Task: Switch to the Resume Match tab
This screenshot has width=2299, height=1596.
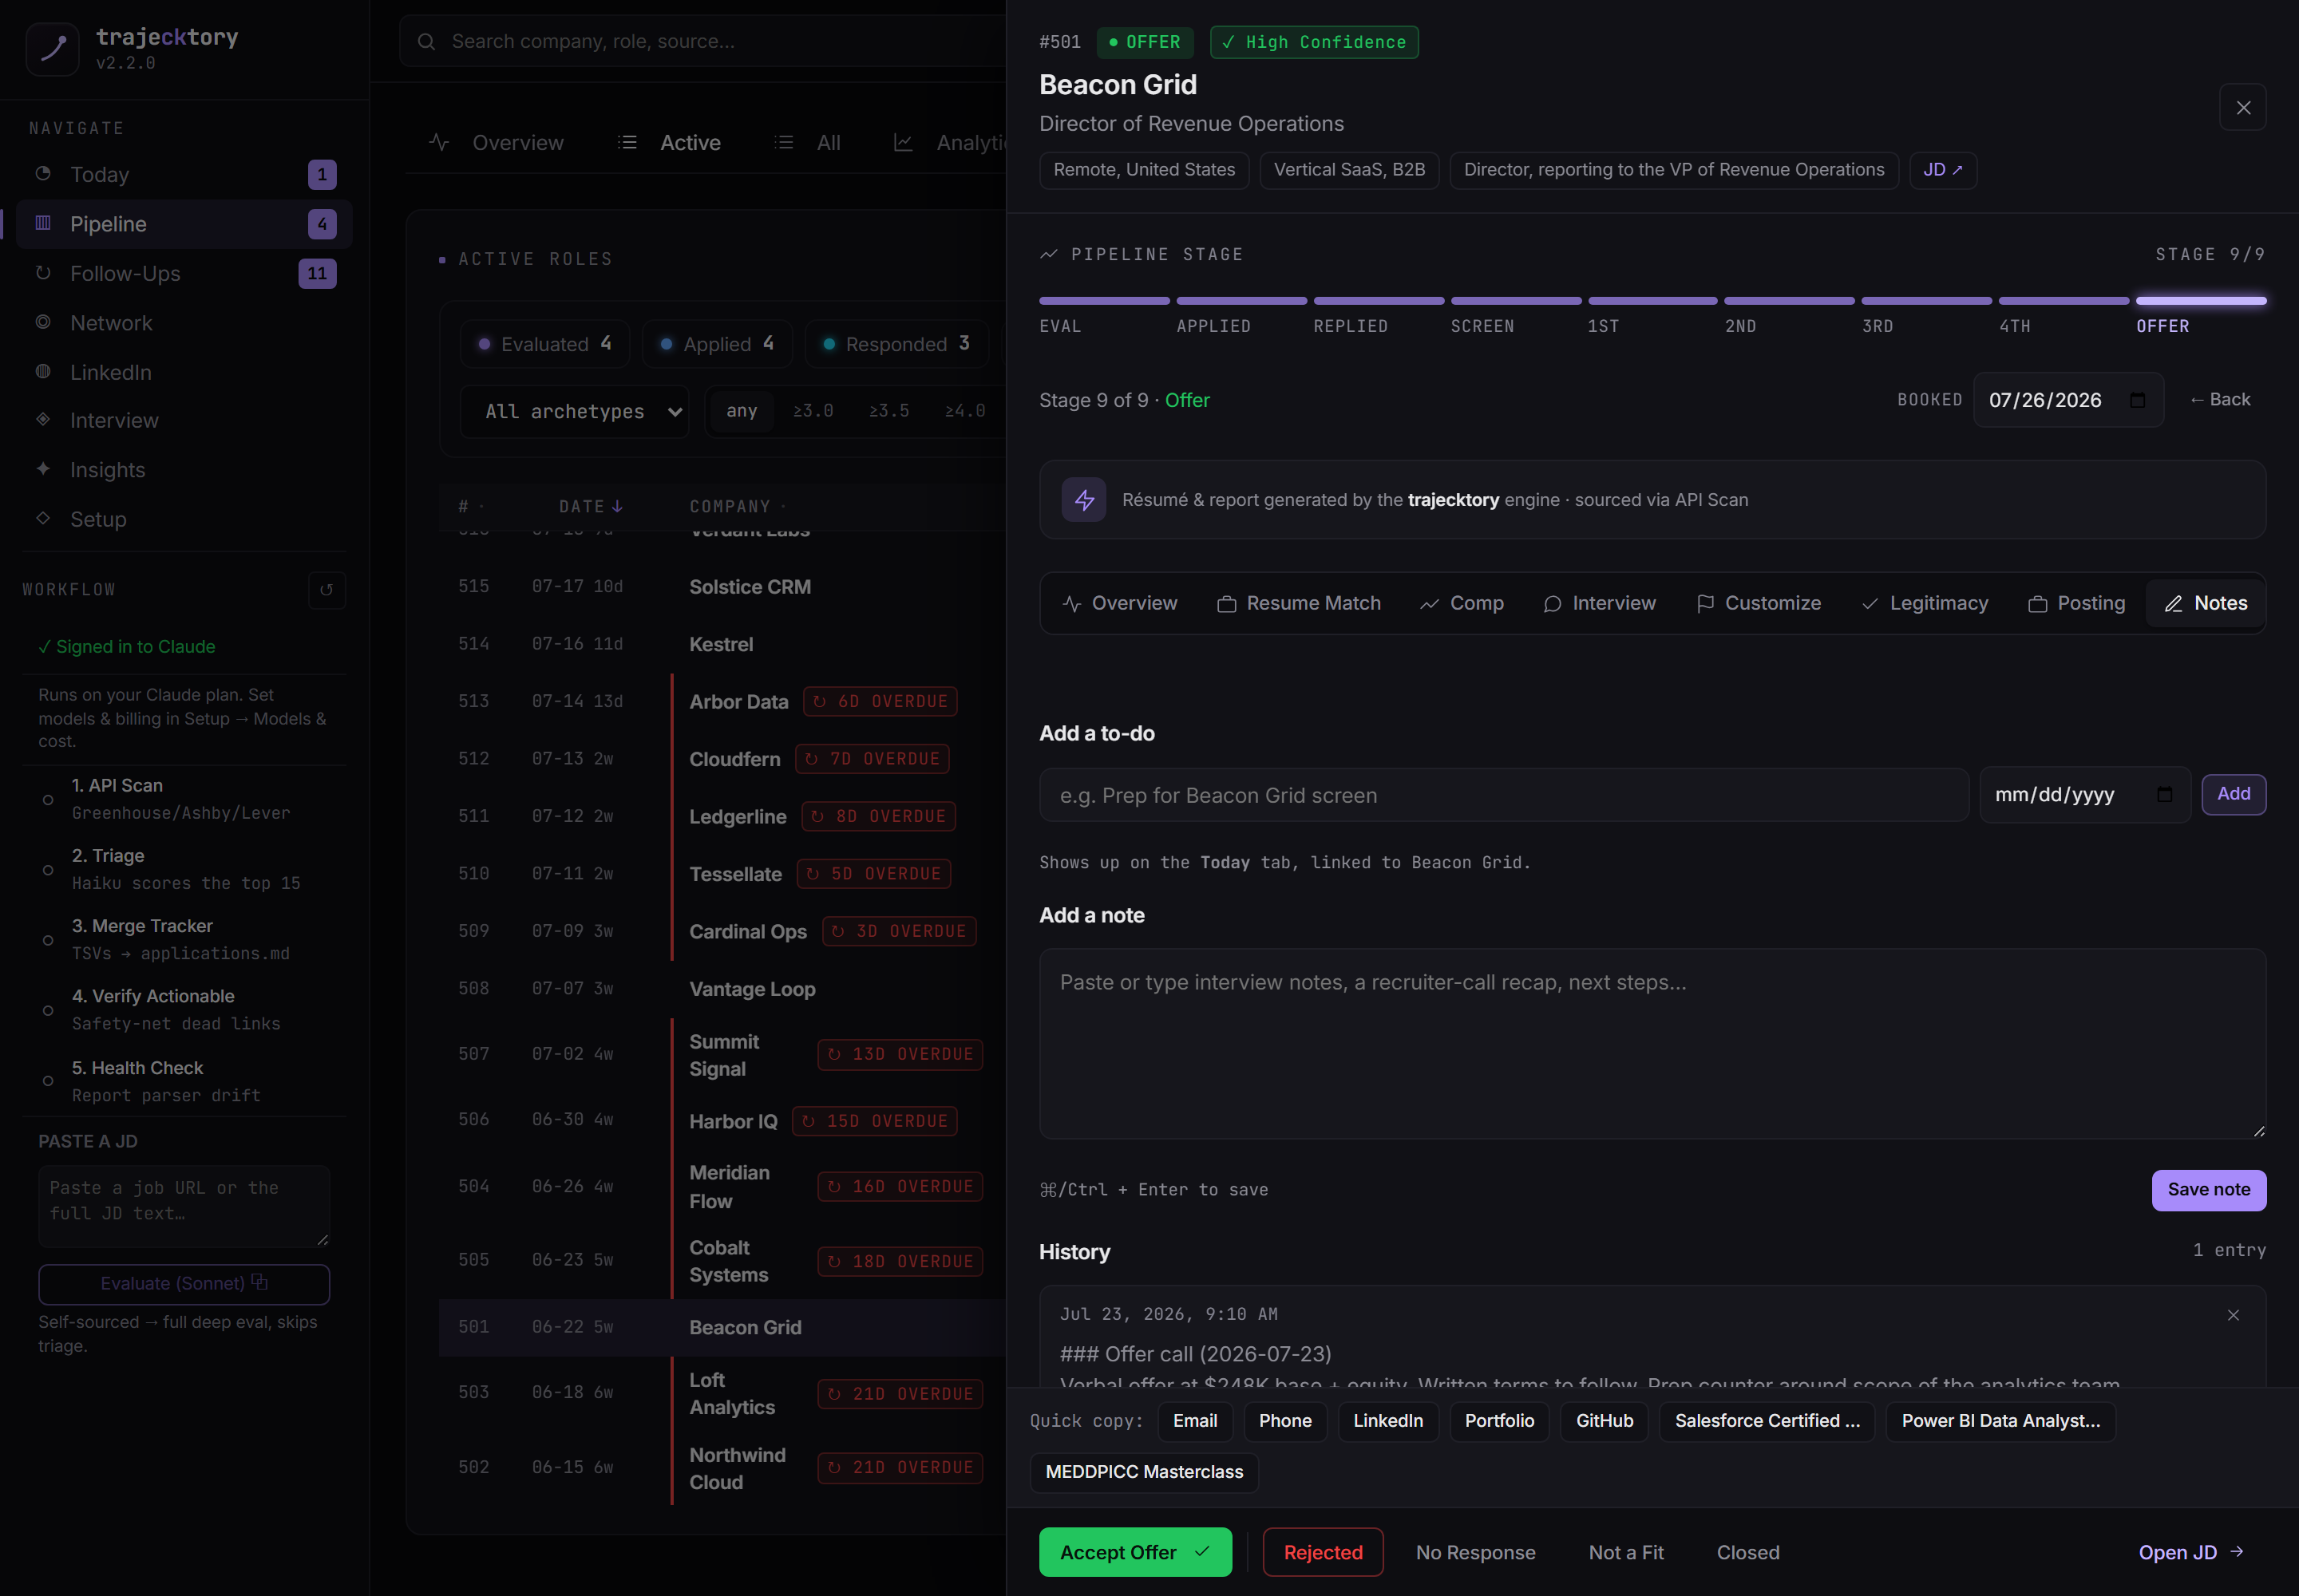Action: point(1299,604)
